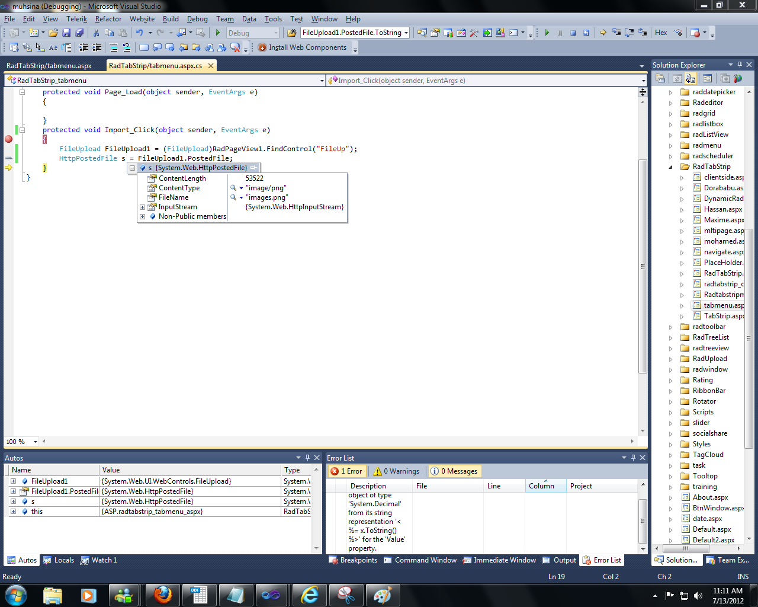The image size is (758, 607).
Task: Expand the FileUpload1 row in Autos
Action: [13, 481]
